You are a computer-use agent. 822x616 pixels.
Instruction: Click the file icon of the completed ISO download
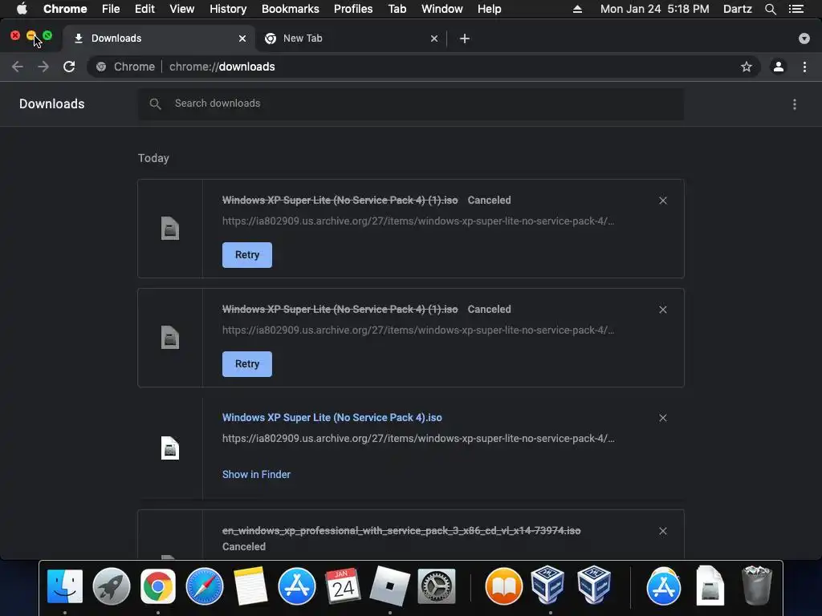tap(170, 448)
